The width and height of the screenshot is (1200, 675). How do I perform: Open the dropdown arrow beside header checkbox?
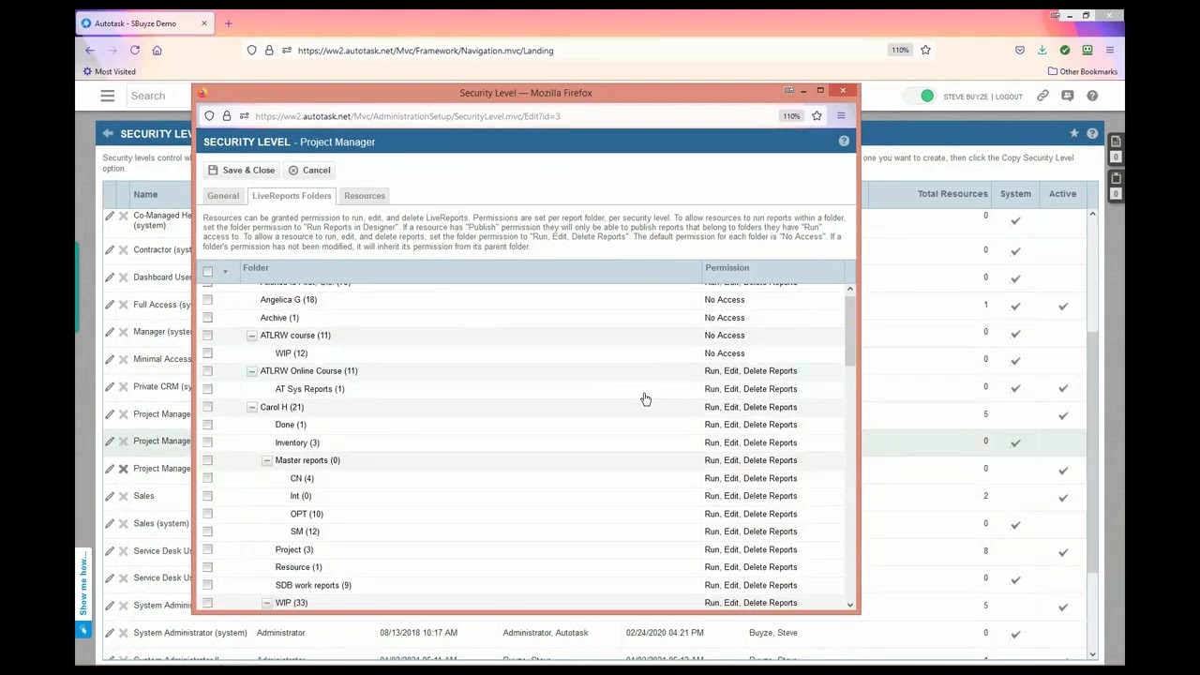click(225, 272)
